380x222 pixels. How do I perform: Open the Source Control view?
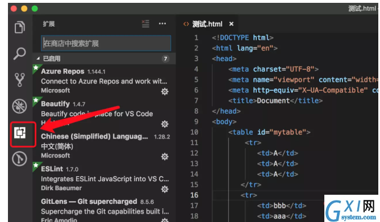(x=20, y=79)
